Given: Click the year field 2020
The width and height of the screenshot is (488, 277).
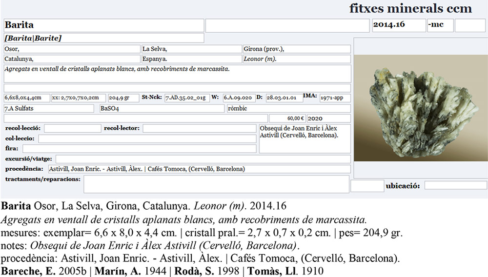Looking at the screenshot, I should [x=328, y=119].
